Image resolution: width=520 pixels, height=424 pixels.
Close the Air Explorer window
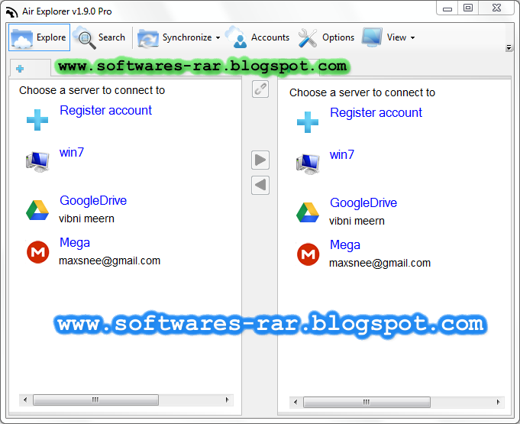pyautogui.click(x=496, y=8)
